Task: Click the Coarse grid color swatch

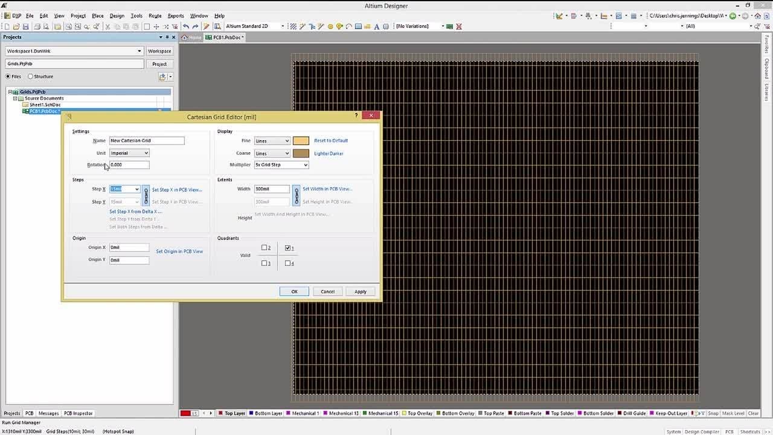Action: pyautogui.click(x=301, y=153)
